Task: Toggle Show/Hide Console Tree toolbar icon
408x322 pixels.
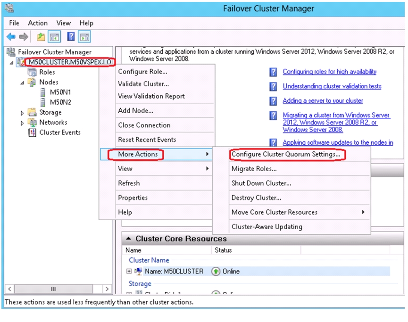Action: (54, 37)
